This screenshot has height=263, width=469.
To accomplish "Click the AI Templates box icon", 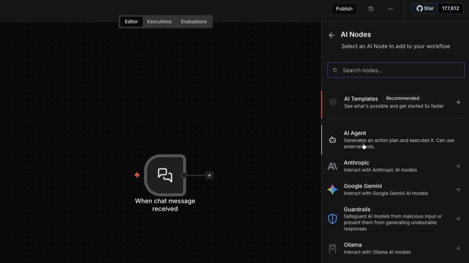I will coord(332,102).
